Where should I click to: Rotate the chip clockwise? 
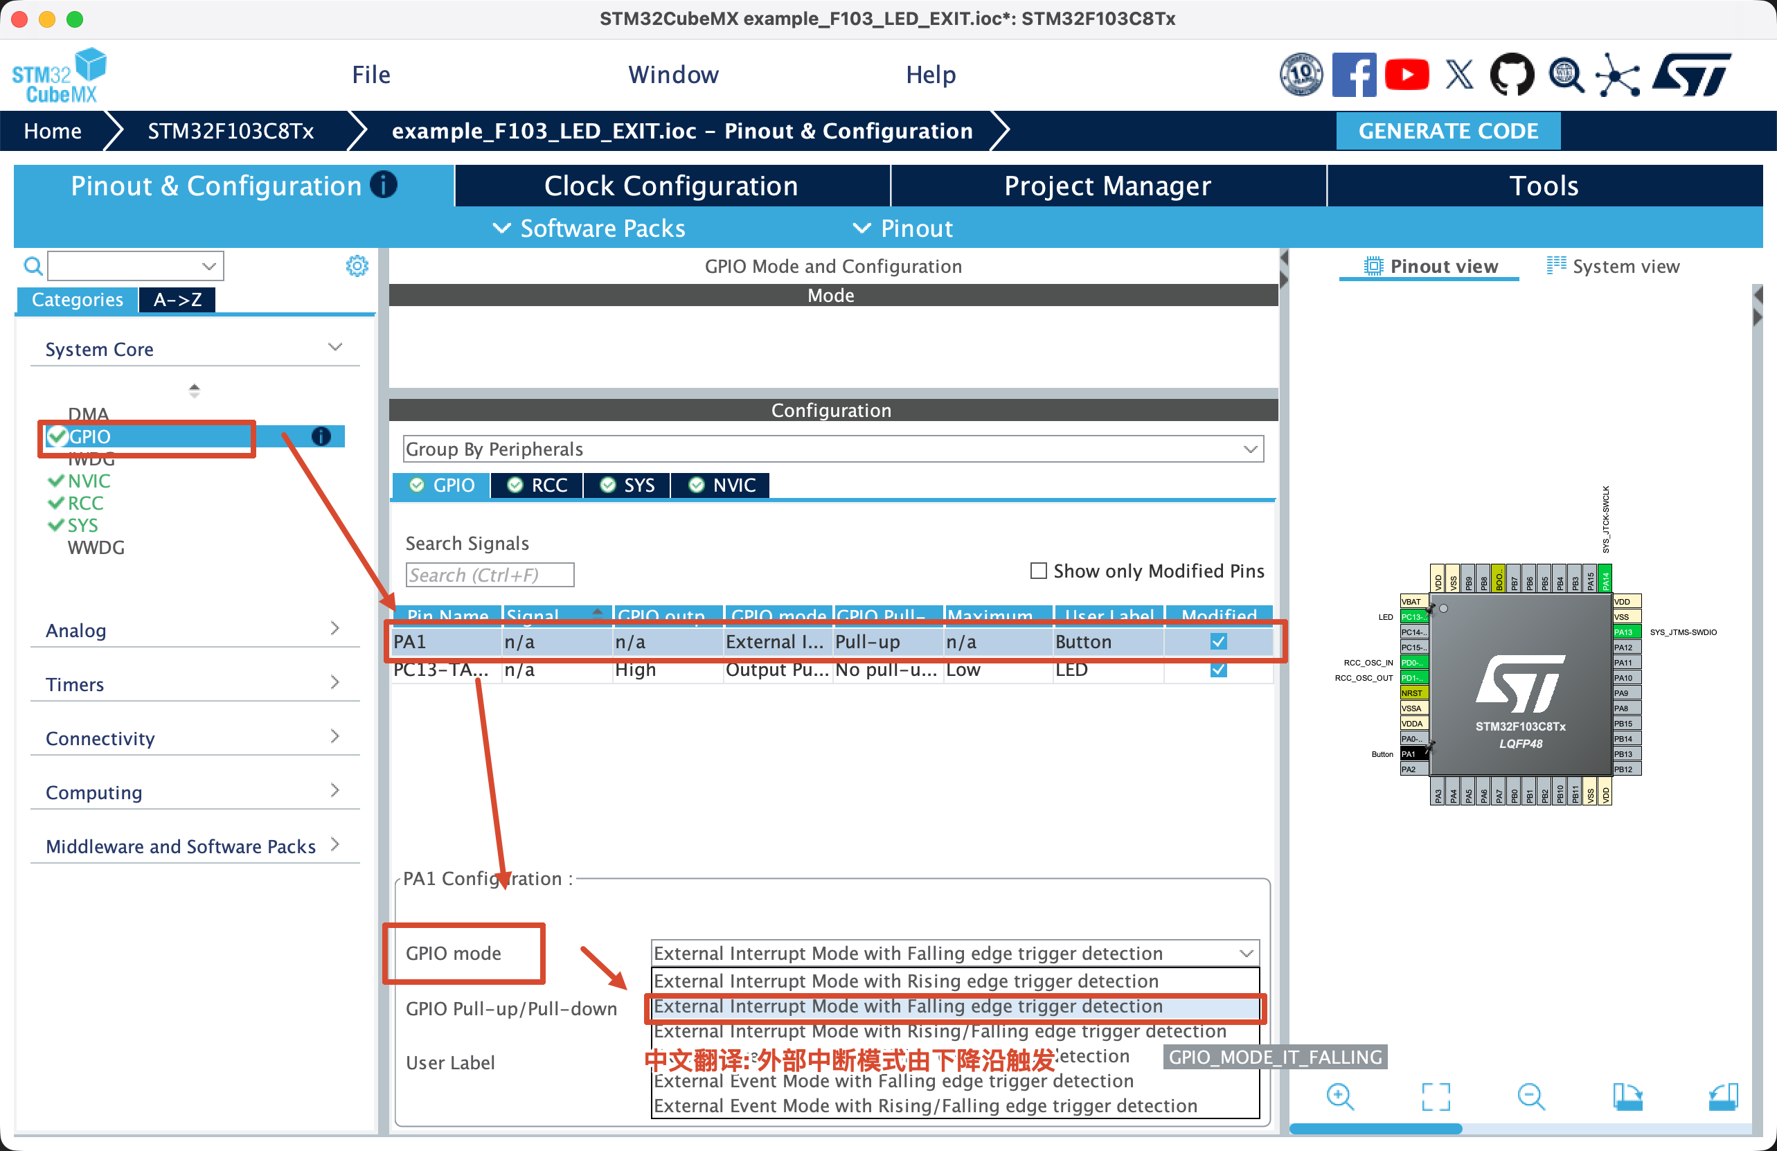[1627, 1096]
